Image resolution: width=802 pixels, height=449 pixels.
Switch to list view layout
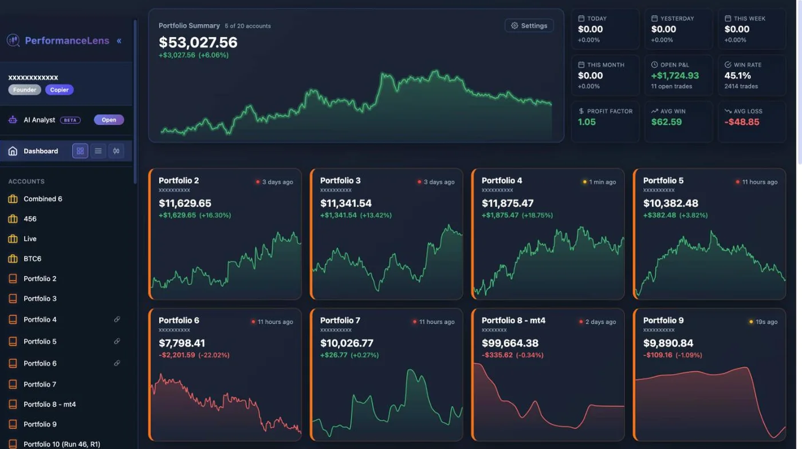pos(98,151)
